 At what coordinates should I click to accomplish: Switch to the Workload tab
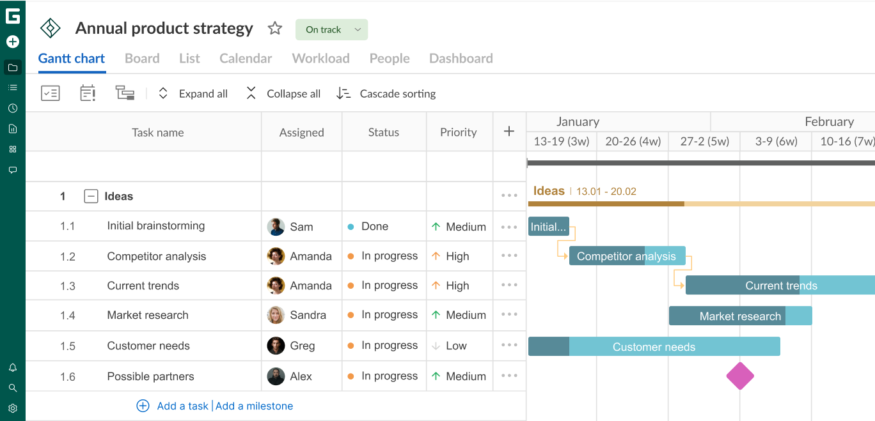click(320, 58)
